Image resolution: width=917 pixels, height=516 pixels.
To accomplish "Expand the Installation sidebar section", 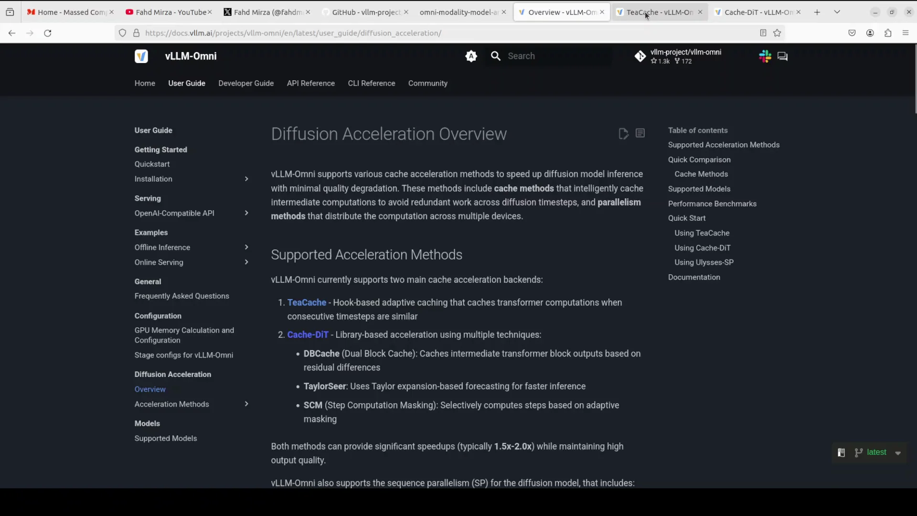I will [246, 179].
